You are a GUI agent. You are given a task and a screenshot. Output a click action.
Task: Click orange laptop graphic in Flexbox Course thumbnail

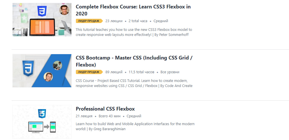42,27
